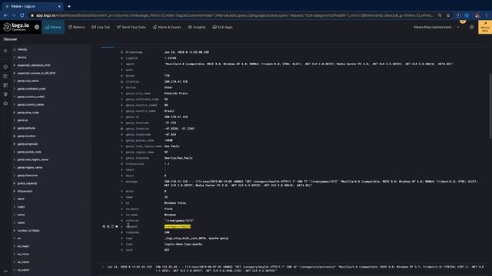492x276 pixels.
Task: Expand the side navigation at bottom-left
Action: pyautogui.click(x=5, y=271)
